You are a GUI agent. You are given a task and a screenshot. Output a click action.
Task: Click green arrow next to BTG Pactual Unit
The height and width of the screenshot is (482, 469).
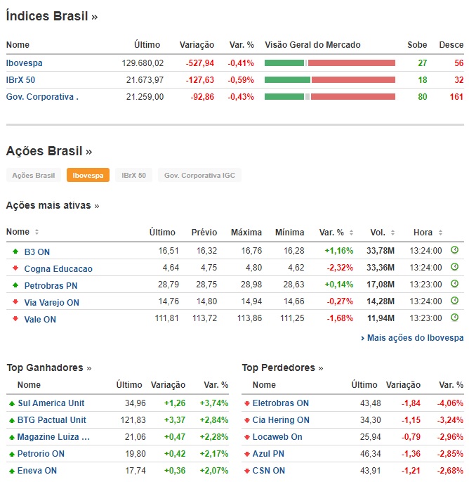(12, 420)
